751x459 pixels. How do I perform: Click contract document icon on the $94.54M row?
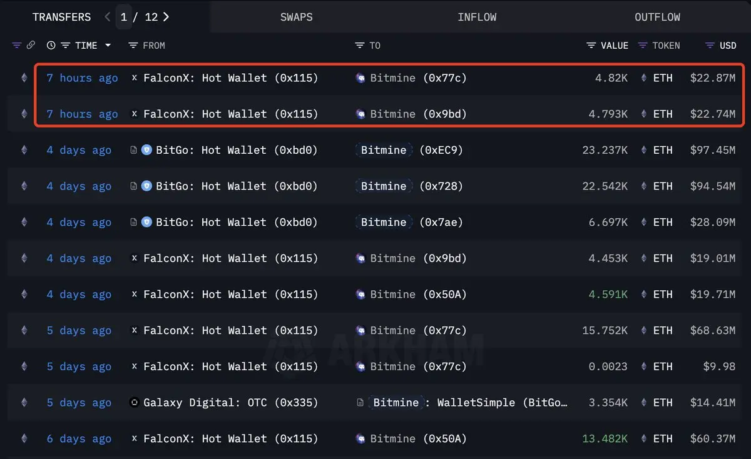[133, 186]
